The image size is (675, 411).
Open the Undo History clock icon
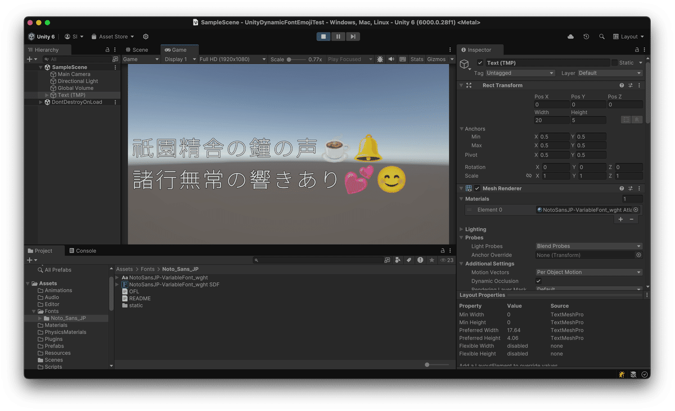click(586, 37)
